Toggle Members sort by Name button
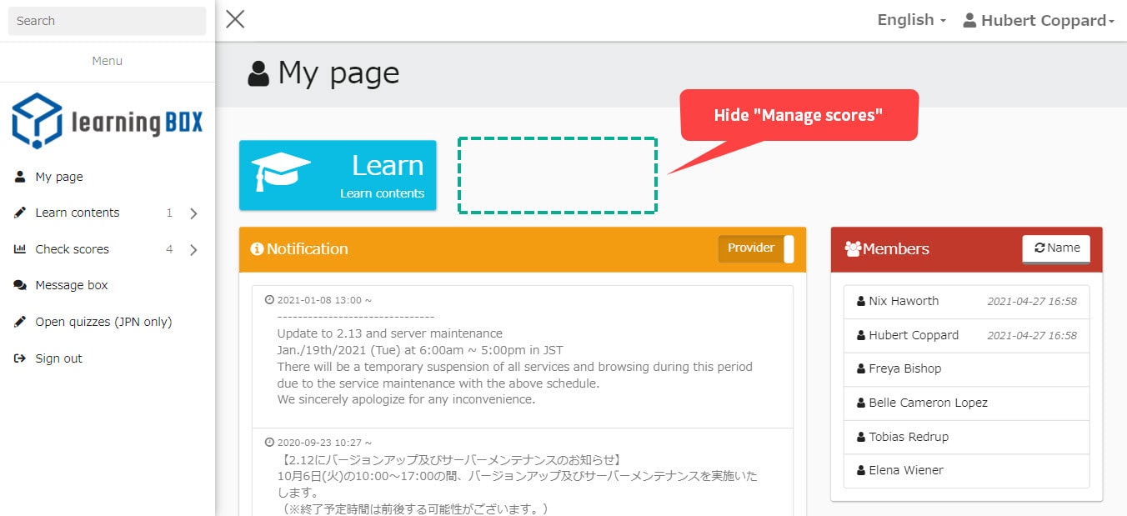1127x516 pixels. [x=1055, y=248]
